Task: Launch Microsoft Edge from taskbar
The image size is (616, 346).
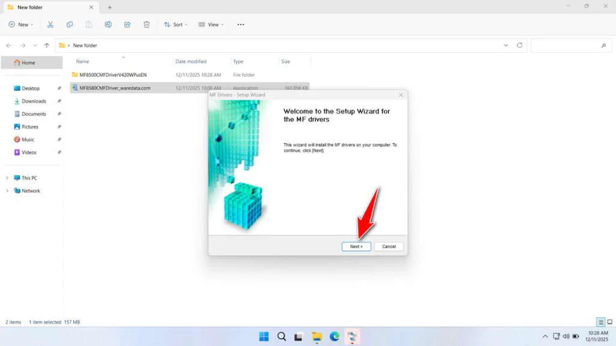Action: coord(334,336)
